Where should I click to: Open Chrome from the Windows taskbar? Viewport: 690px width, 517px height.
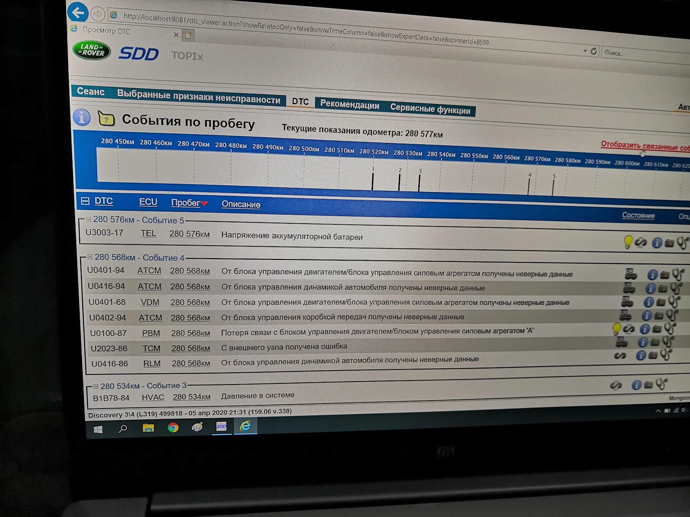click(x=173, y=427)
